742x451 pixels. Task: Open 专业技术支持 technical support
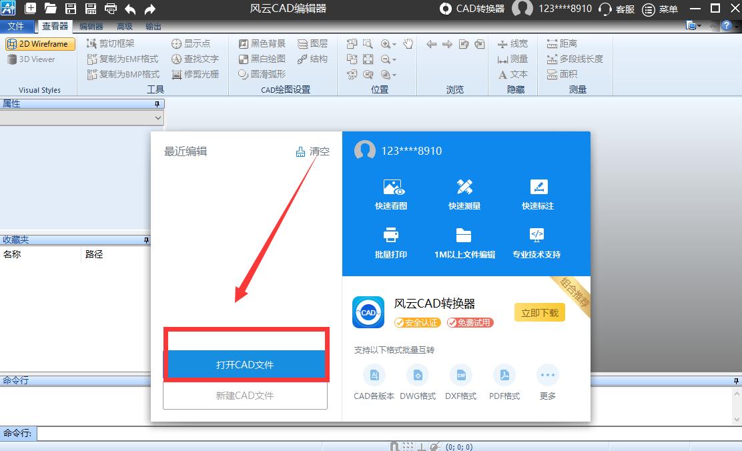pyautogui.click(x=537, y=242)
